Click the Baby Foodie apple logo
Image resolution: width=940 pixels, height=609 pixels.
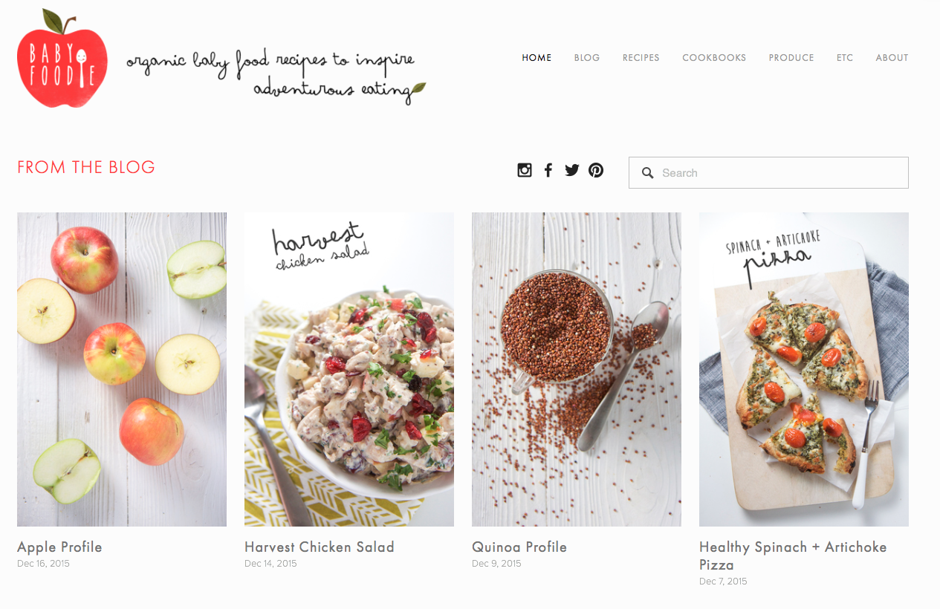(62, 58)
